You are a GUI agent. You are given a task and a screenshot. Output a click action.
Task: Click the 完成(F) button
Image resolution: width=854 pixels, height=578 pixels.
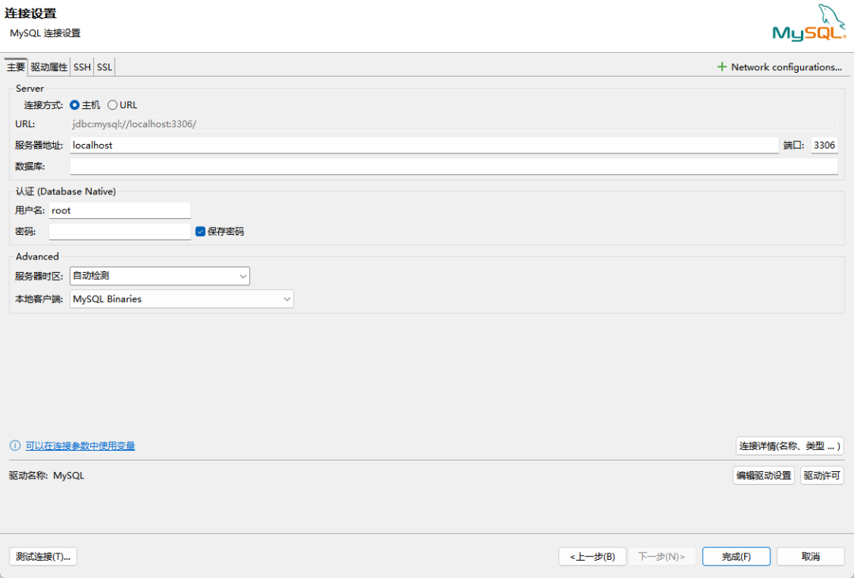(736, 557)
